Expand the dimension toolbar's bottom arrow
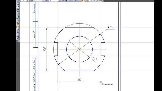162x91 pixels. pyautogui.click(x=19, y=41)
